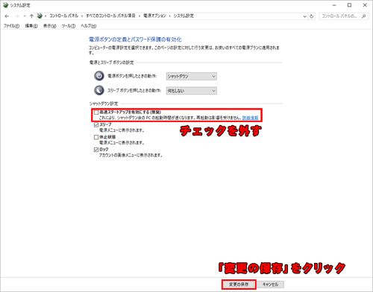Image resolution: width=373 pixels, height=292 pixels.
Task: Open the ファイル menu
Action: [11, 26]
